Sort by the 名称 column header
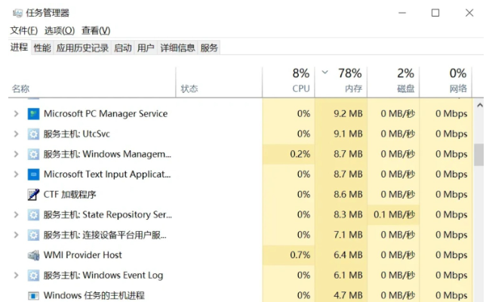The height and width of the screenshot is (302, 489). click(92, 82)
